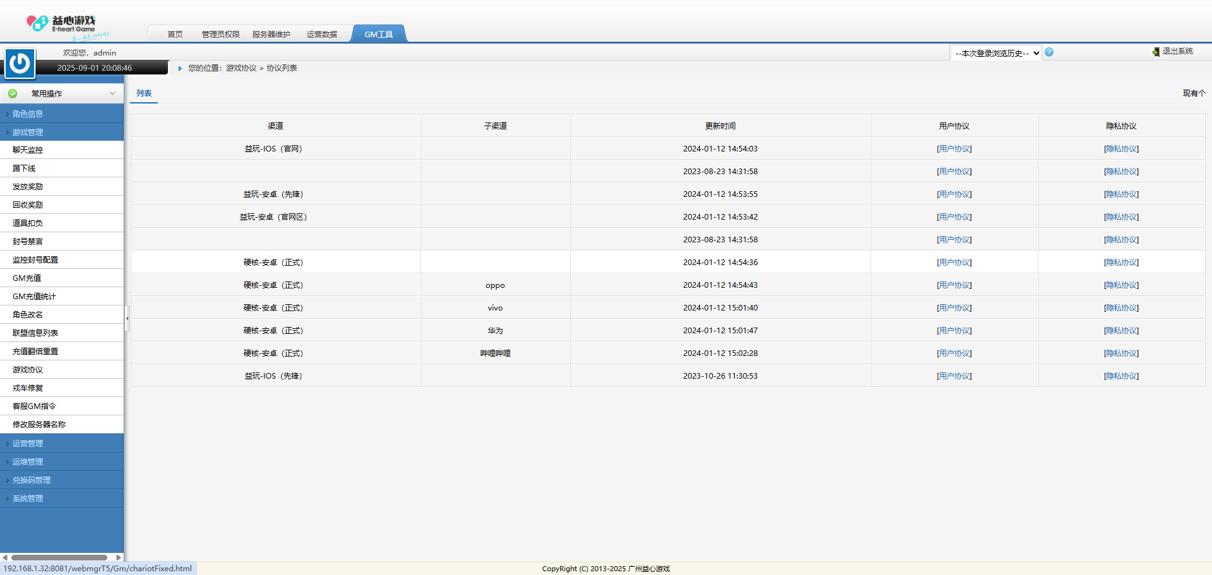Collapse the 常用操作 panel chevron
Image resolution: width=1212 pixels, height=575 pixels.
click(112, 93)
